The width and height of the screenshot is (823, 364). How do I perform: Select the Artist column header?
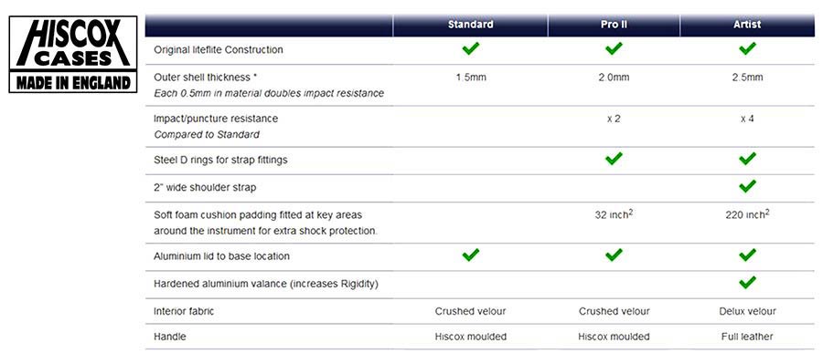pos(747,25)
